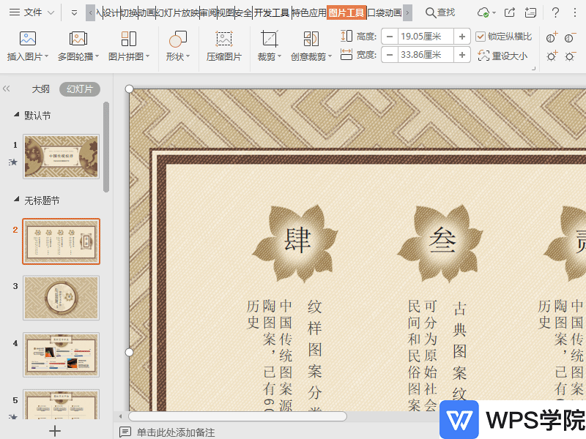586x439 pixels.
Task: Collapse the slide panel double chevron
Action: click(x=7, y=89)
